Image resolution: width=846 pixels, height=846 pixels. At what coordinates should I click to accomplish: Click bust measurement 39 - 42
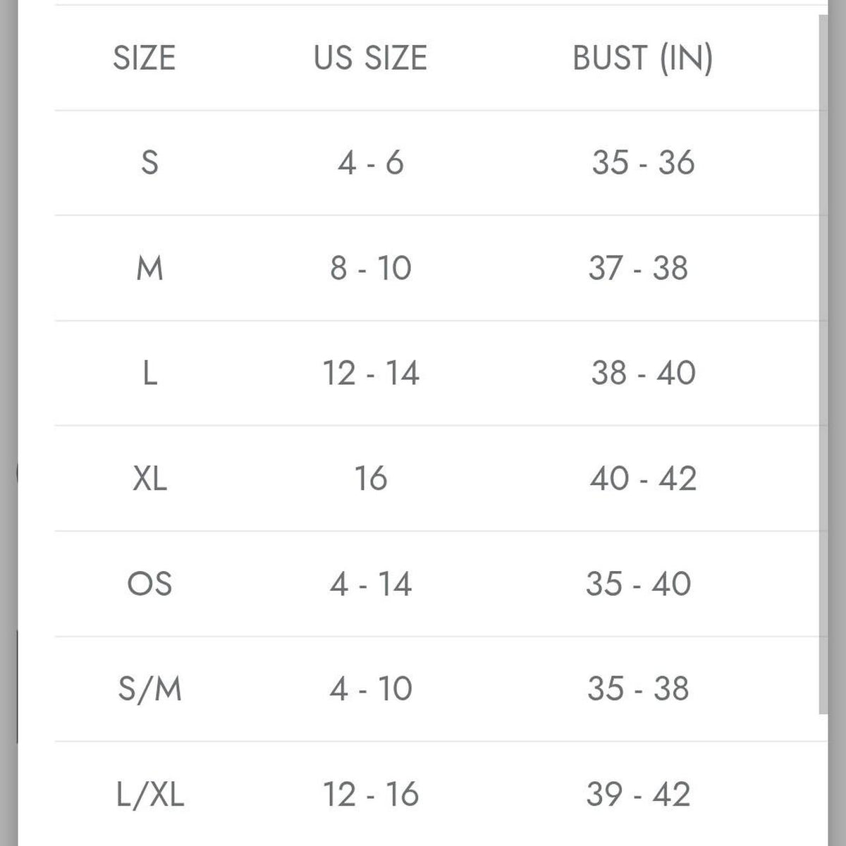[639, 795]
